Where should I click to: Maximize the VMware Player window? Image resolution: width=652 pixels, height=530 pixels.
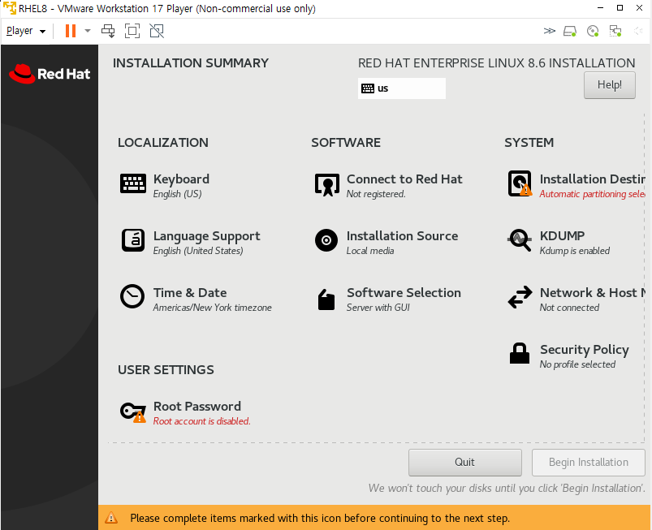[620, 8]
